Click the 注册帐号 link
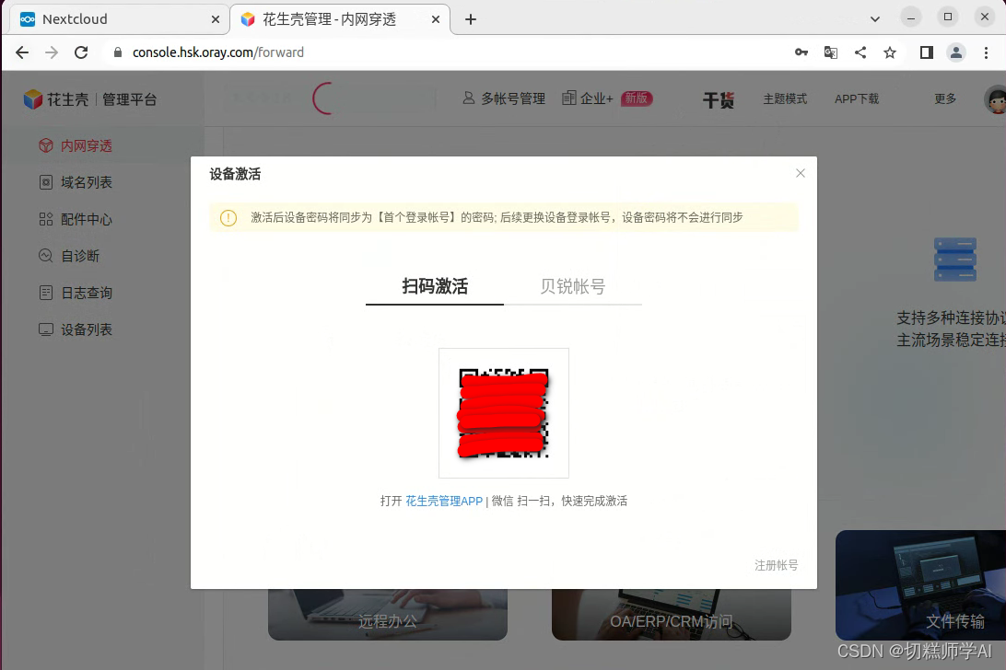Screen dimensions: 1006x670 [777, 565]
